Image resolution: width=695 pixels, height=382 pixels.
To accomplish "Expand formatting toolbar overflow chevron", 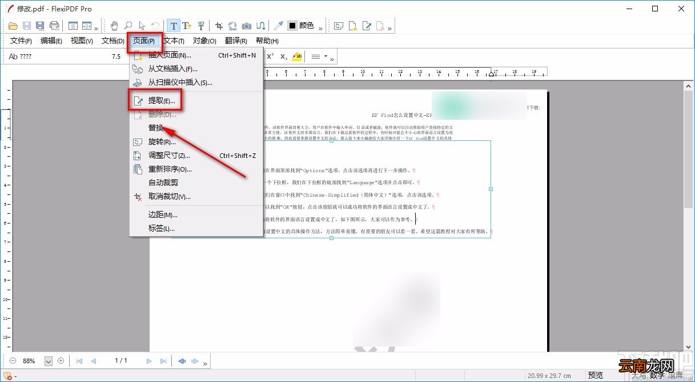I will pos(332,58).
